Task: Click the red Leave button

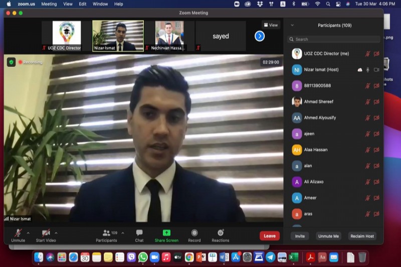Action: tap(270, 236)
